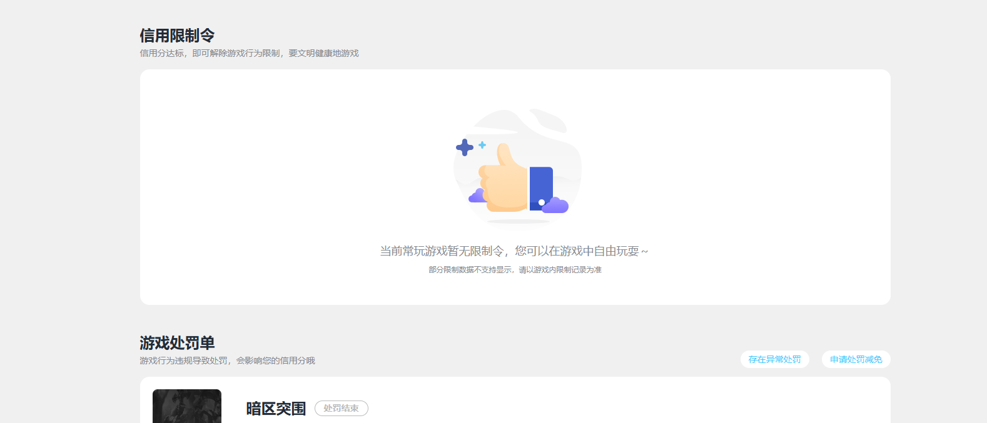This screenshot has height=423, width=987.
Task: Click the 存在异常处罚 button
Action: pos(774,359)
